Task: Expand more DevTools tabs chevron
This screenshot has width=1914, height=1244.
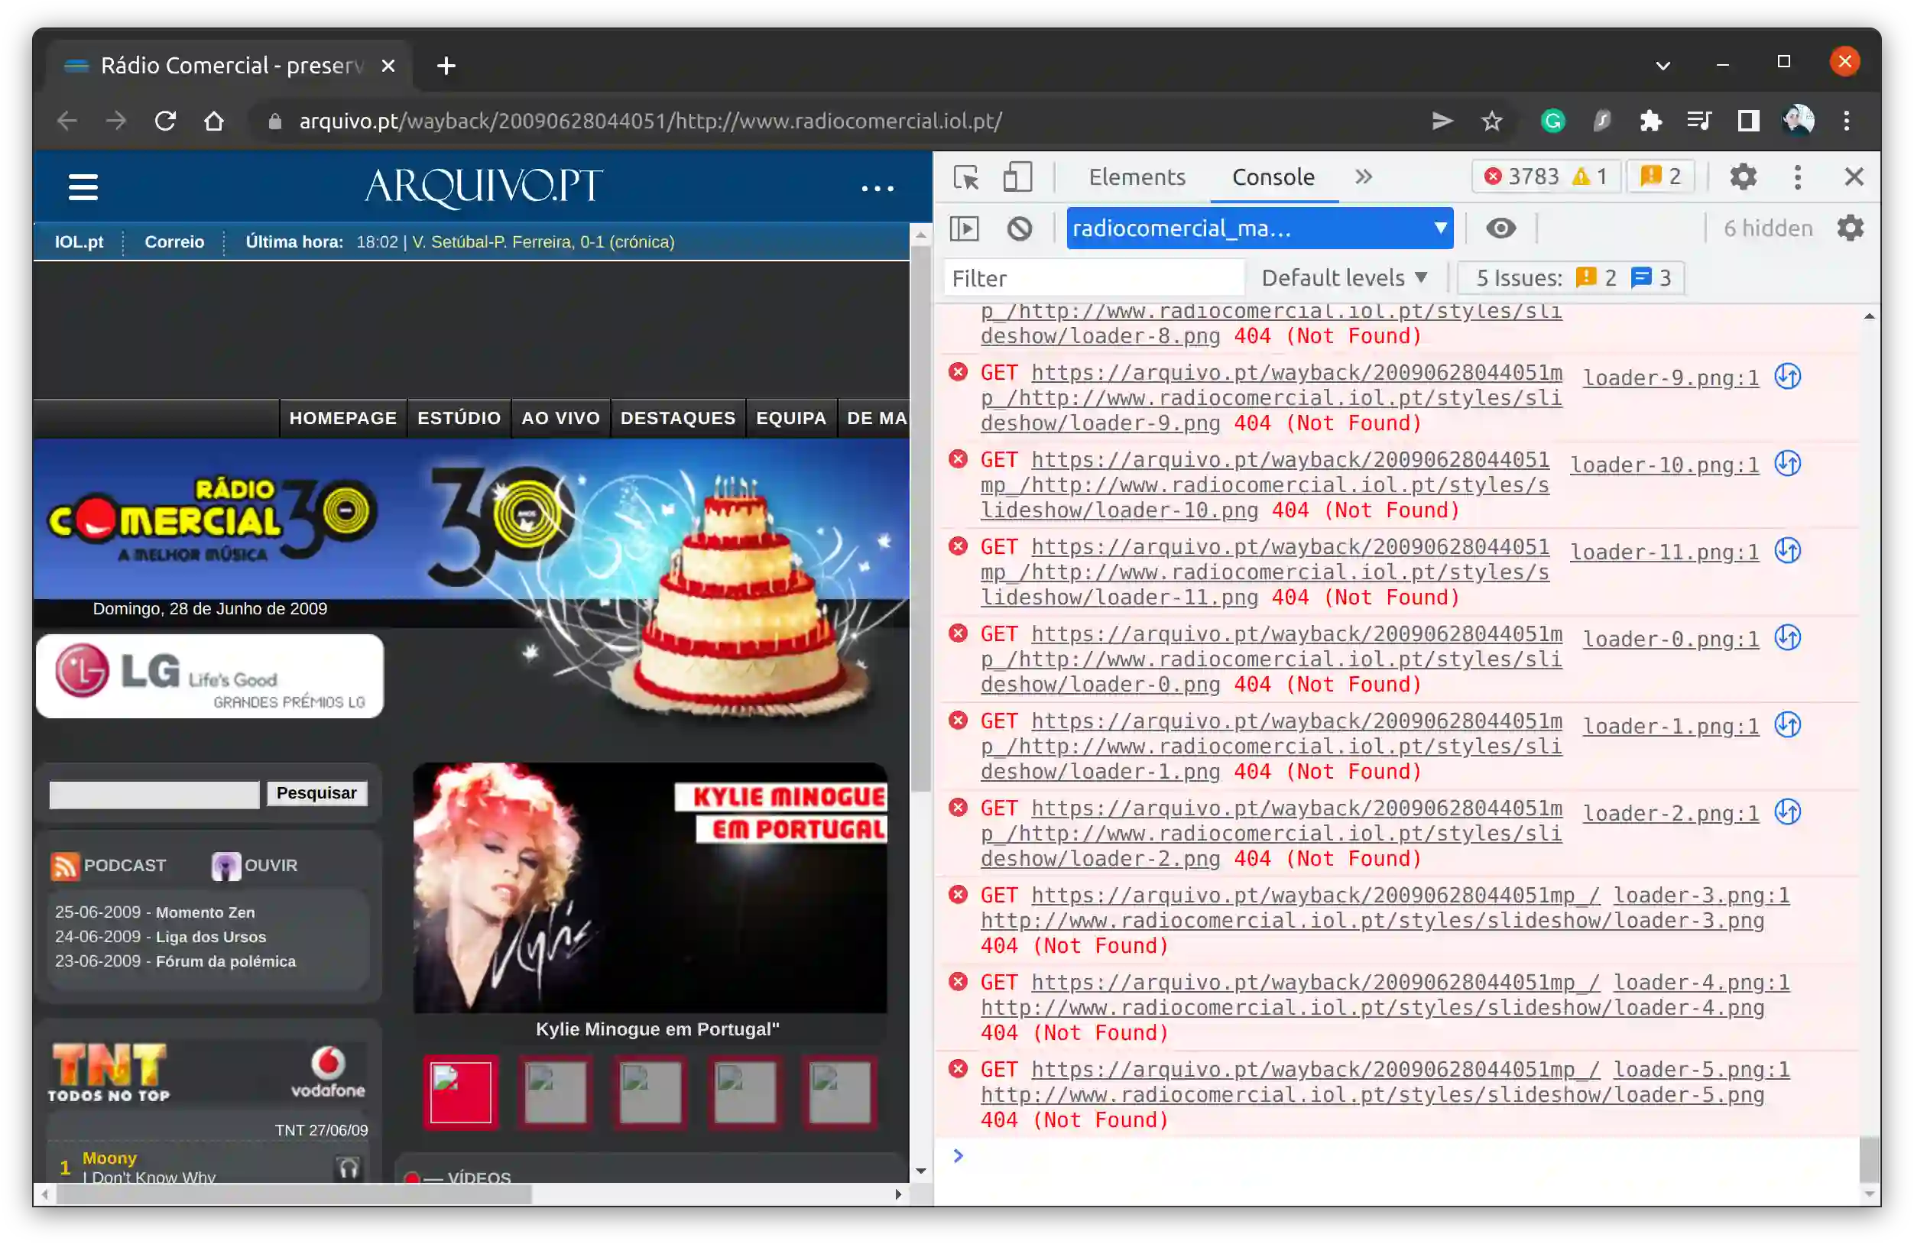Action: 1363,177
